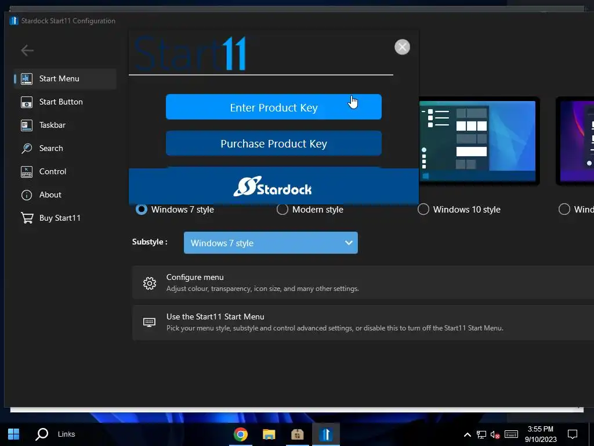Click the Start Menu sidebar icon
594x446 pixels.
point(27,79)
